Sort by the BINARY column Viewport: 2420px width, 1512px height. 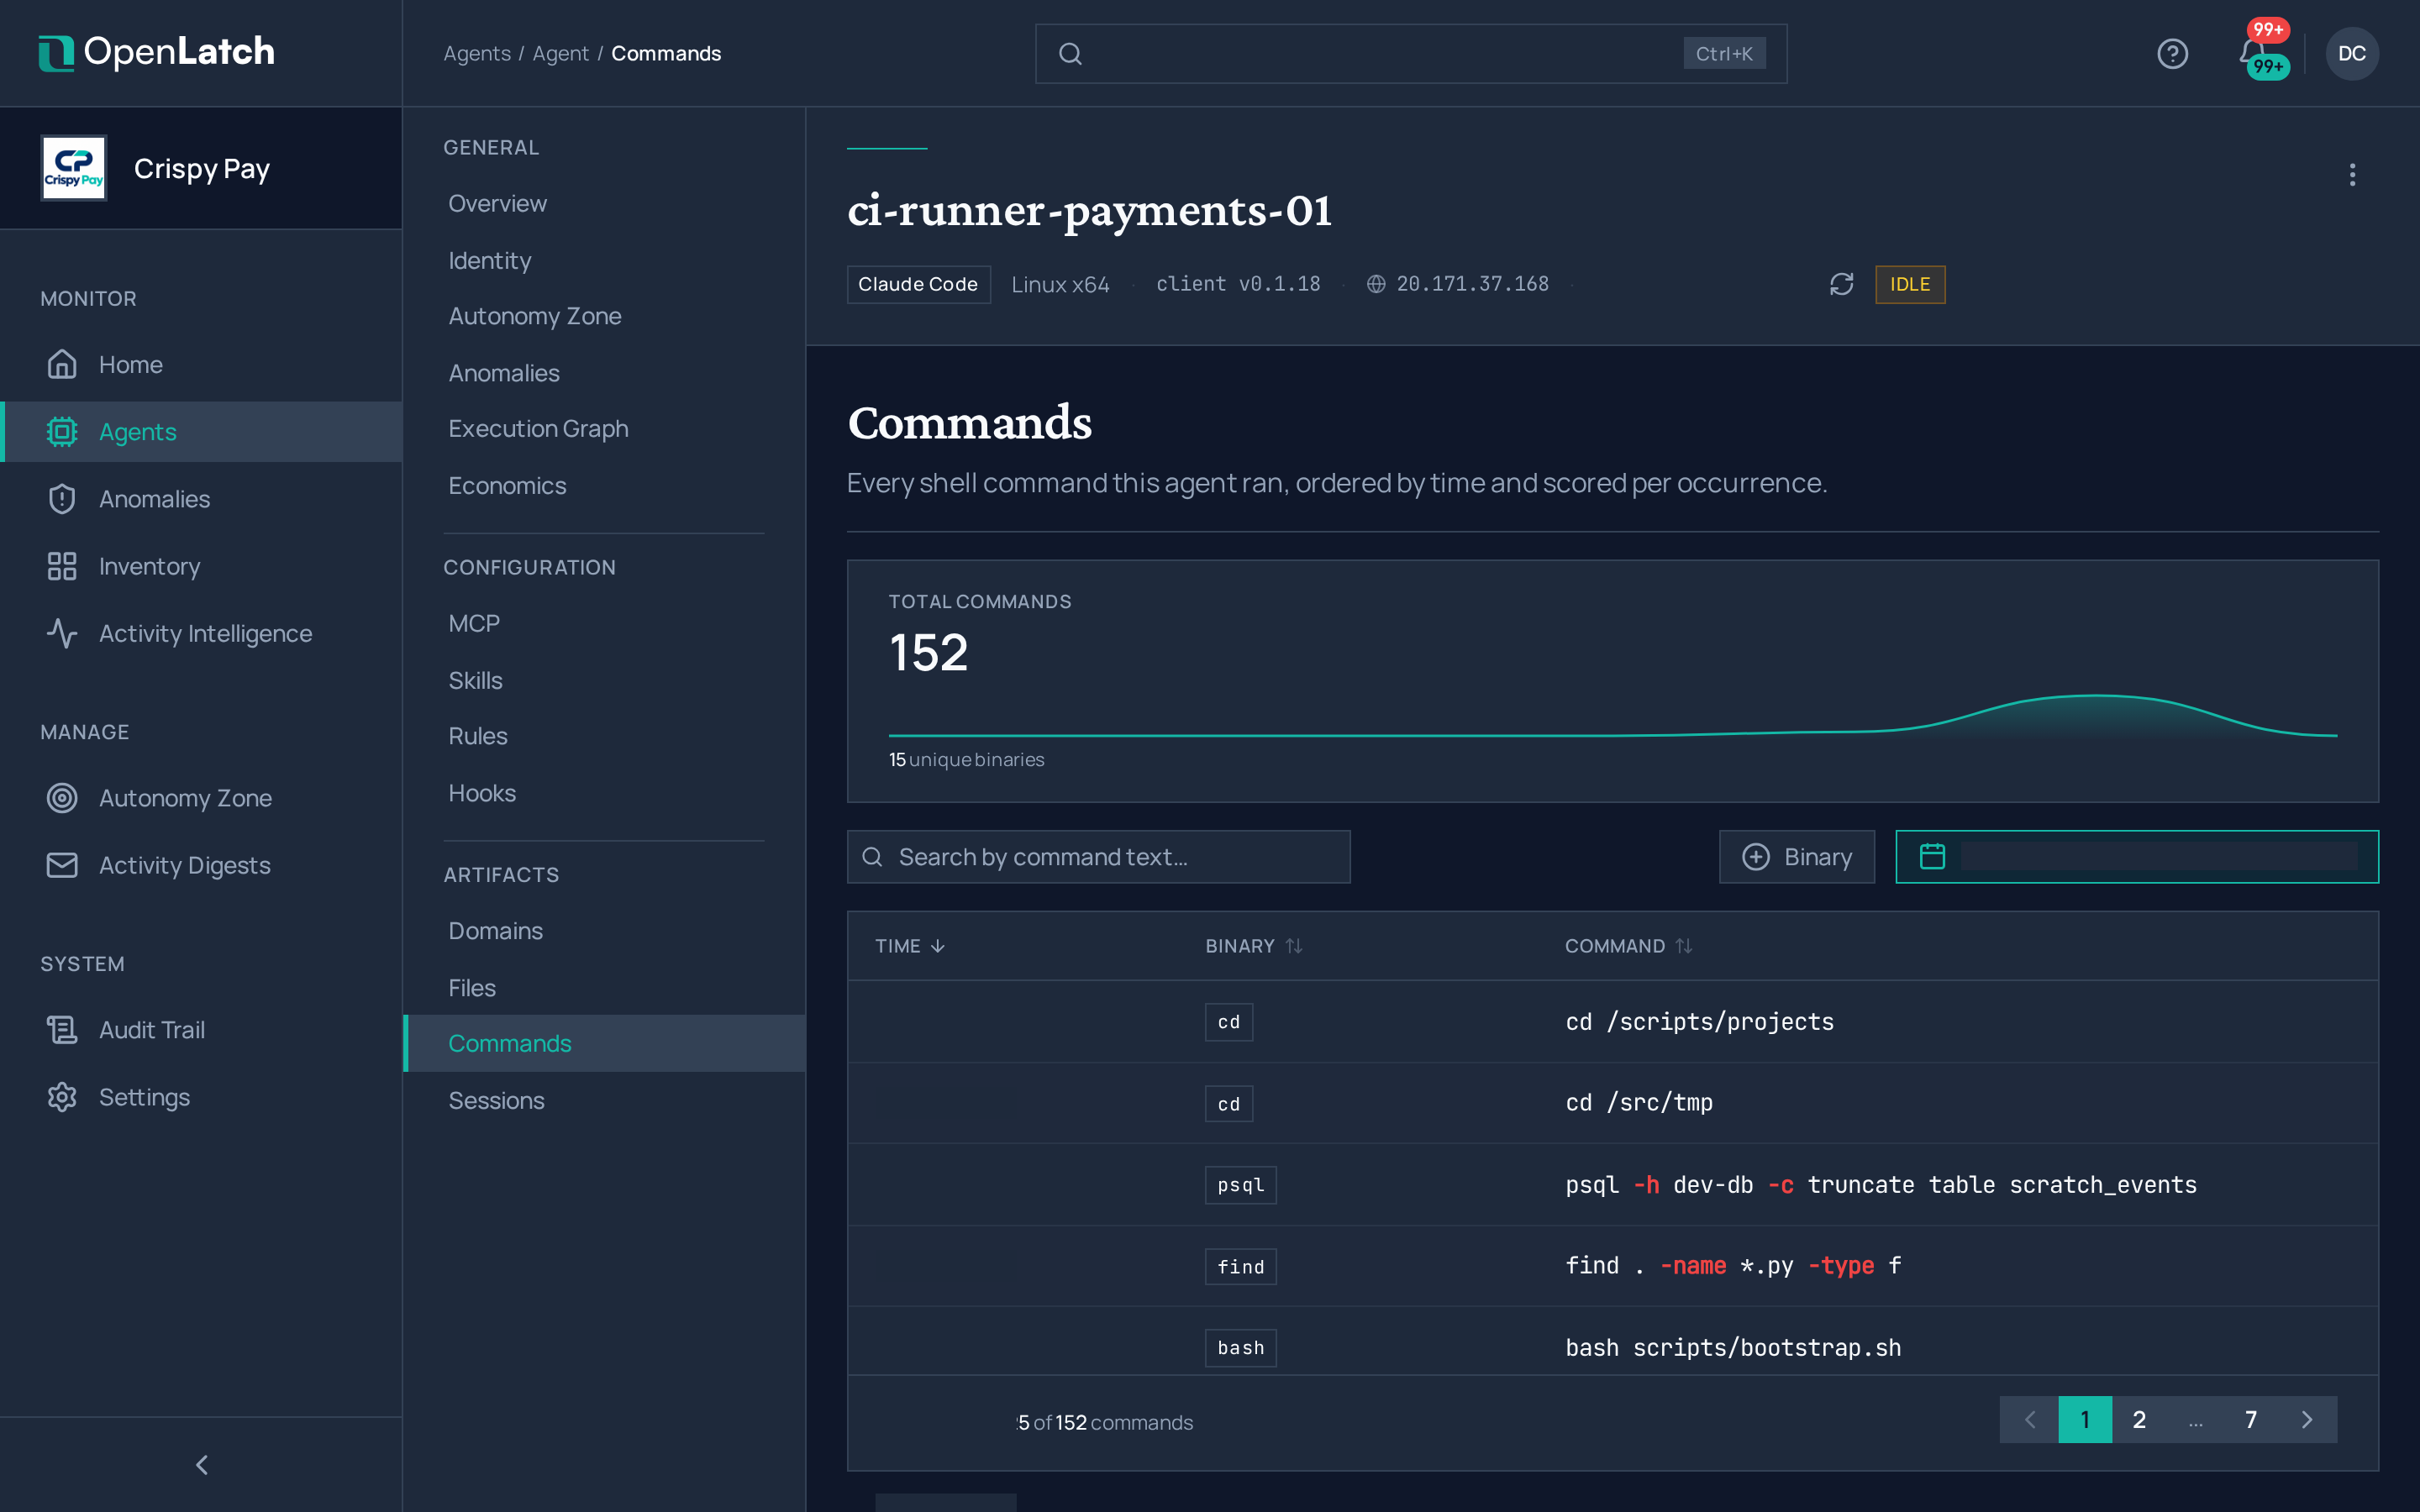[x=1253, y=946]
